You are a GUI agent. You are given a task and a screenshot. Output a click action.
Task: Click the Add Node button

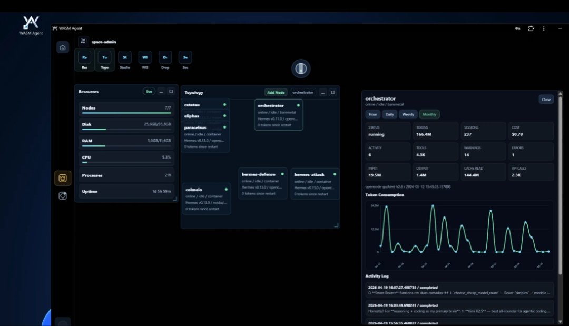tap(276, 93)
